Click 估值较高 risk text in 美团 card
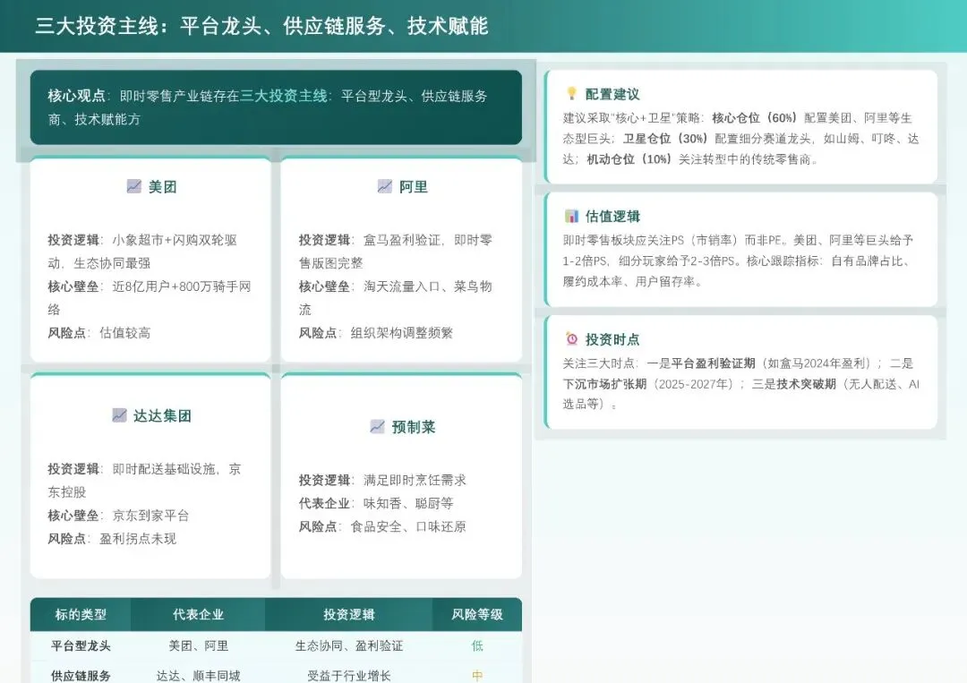This screenshot has width=967, height=683. coord(125,333)
